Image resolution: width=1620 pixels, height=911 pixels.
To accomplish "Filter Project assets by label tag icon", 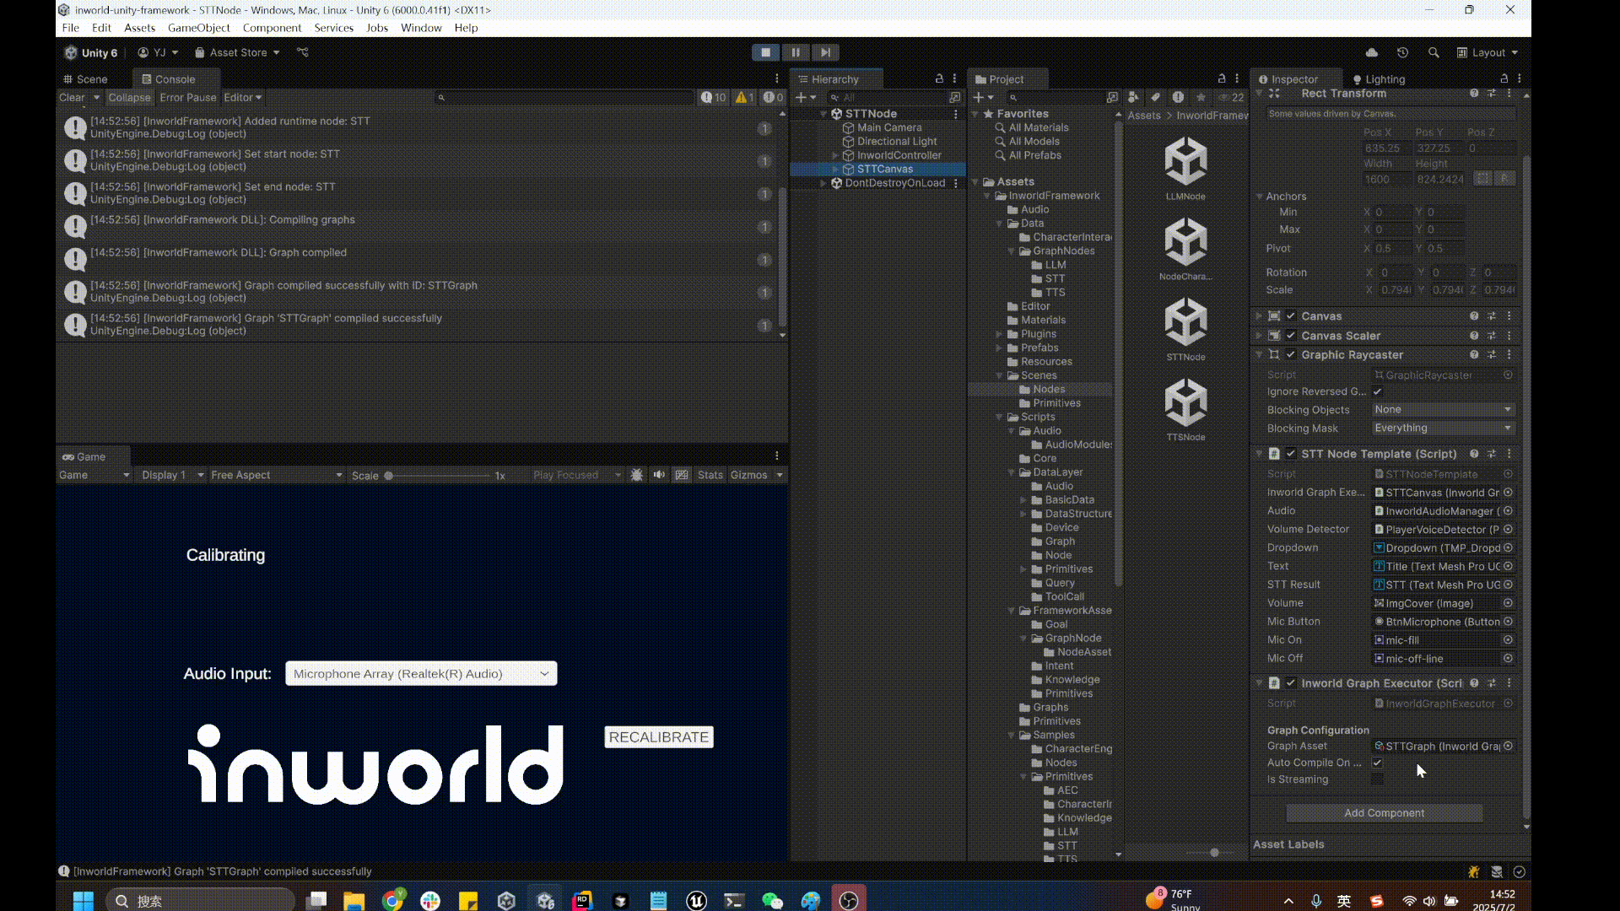I will click(x=1156, y=97).
